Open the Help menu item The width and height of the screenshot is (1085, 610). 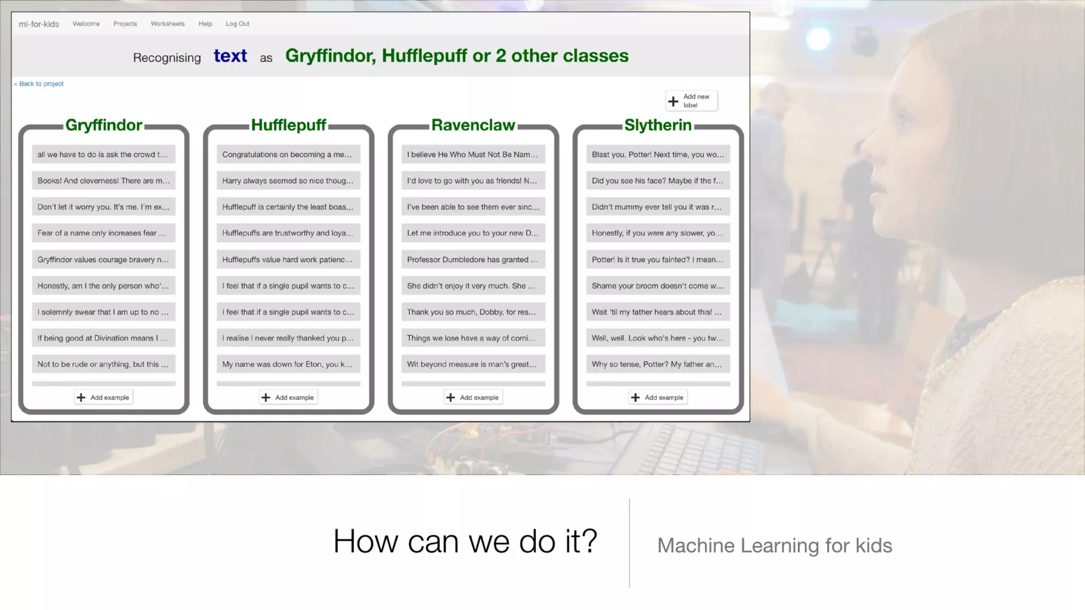pyautogui.click(x=205, y=24)
